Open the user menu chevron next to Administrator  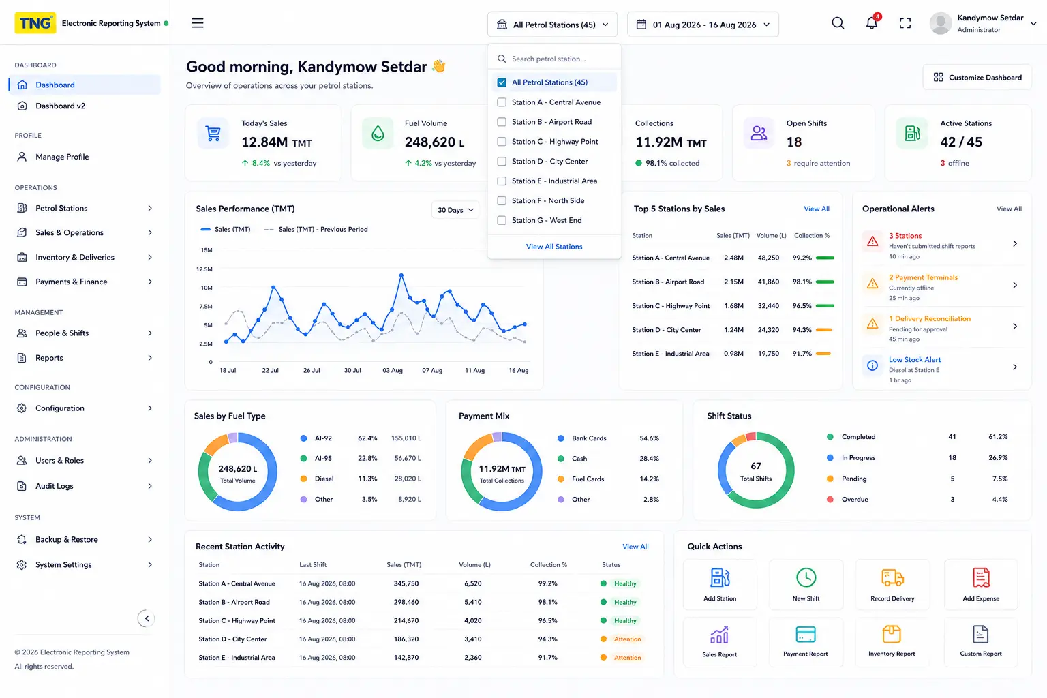point(1033,23)
